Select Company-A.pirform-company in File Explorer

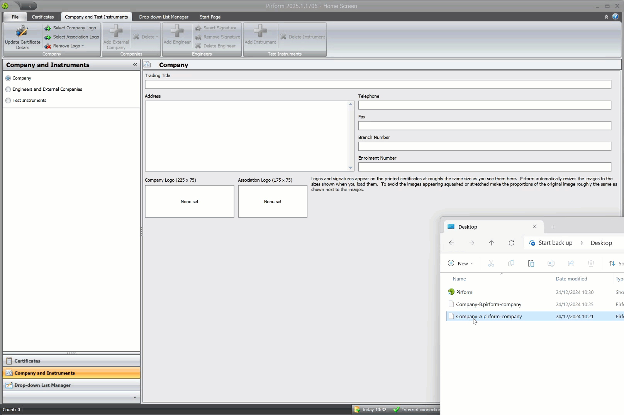click(x=489, y=316)
